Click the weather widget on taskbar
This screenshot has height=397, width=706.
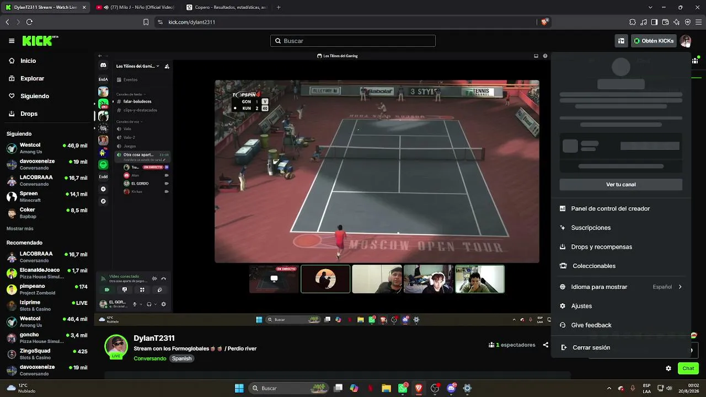(x=22, y=388)
